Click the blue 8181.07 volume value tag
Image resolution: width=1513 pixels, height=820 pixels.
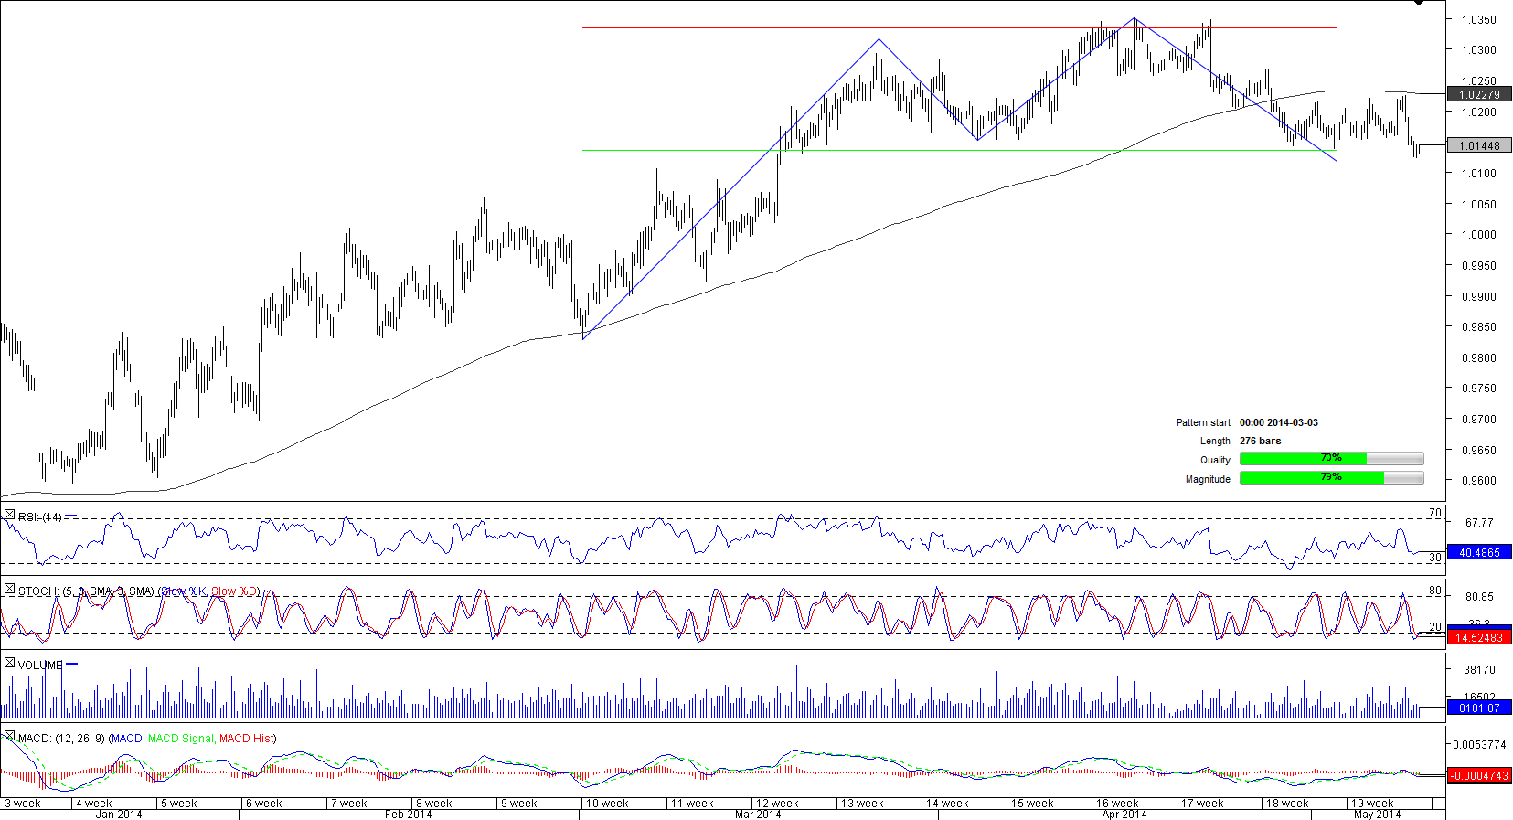click(x=1479, y=708)
